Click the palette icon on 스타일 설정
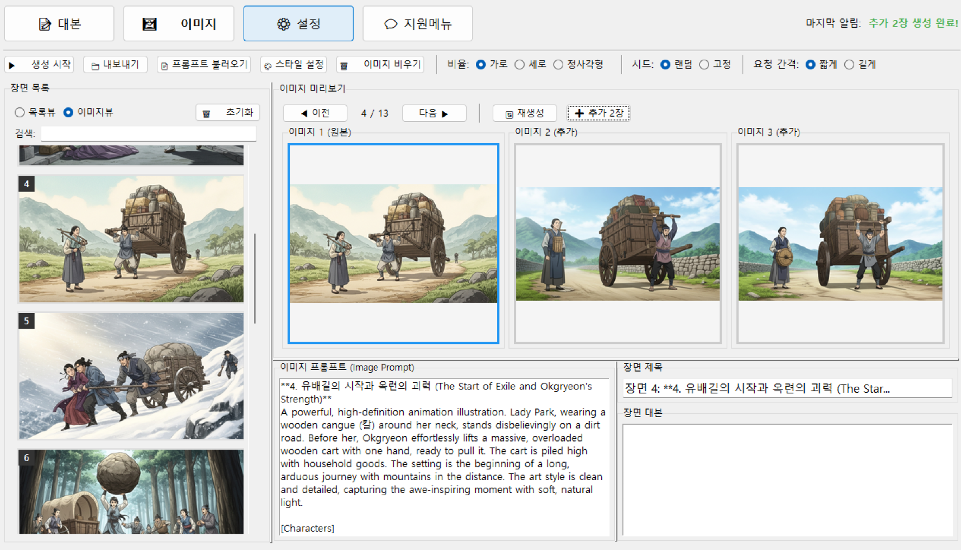Image resolution: width=961 pixels, height=550 pixels. click(268, 66)
